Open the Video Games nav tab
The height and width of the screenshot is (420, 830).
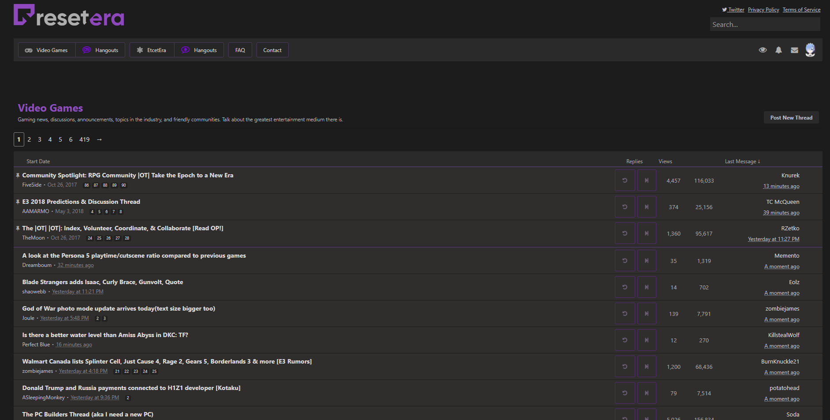pyautogui.click(x=47, y=50)
